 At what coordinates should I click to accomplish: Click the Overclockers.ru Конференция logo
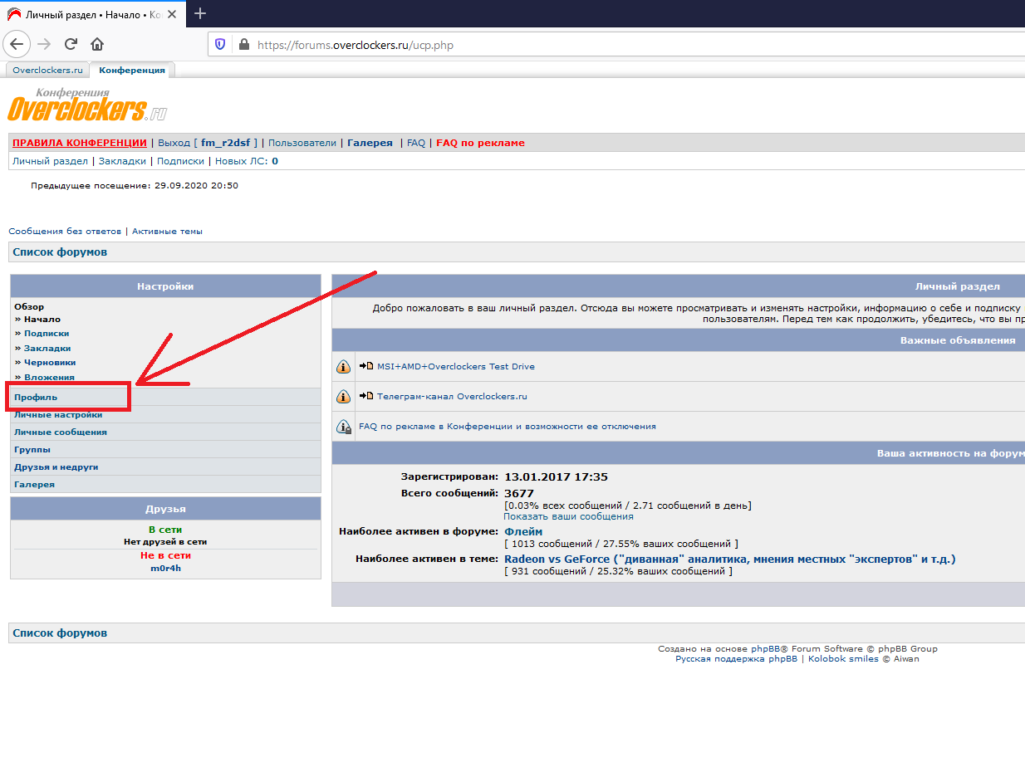click(87, 105)
